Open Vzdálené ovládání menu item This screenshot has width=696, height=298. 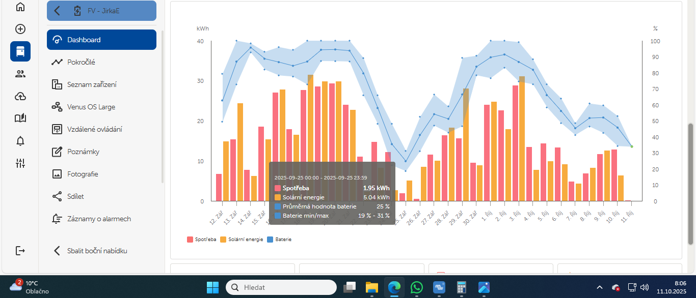coord(94,129)
